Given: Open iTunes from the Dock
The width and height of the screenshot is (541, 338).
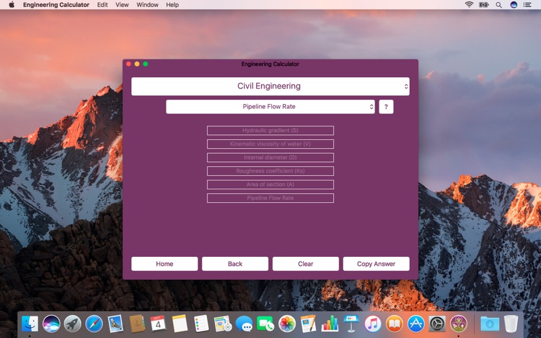Looking at the screenshot, I should pyautogui.click(x=373, y=324).
